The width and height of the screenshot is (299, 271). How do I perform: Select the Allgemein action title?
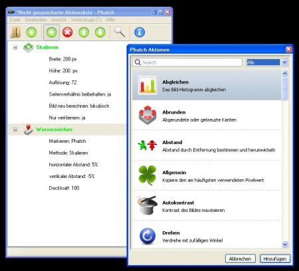[174, 173]
